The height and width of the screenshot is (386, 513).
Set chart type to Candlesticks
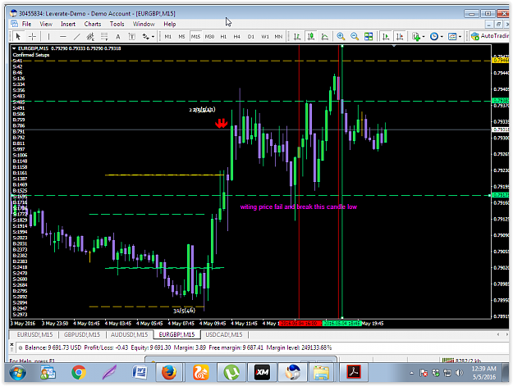coord(311,37)
